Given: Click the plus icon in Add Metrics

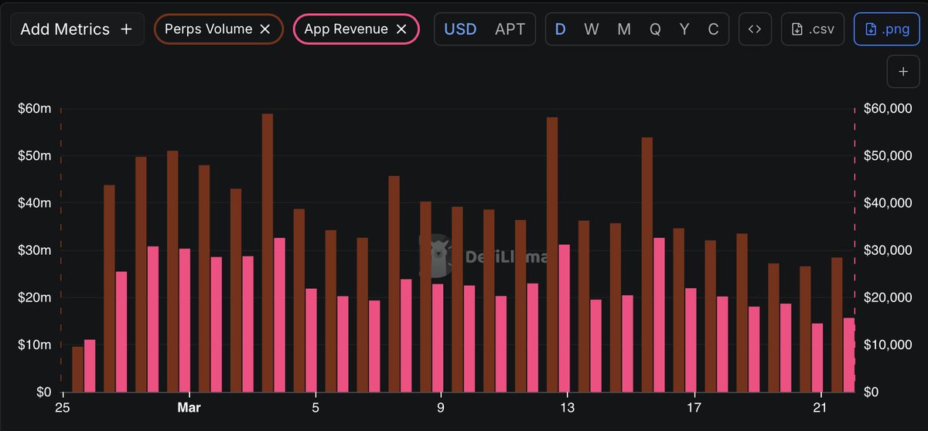Looking at the screenshot, I should [x=127, y=29].
